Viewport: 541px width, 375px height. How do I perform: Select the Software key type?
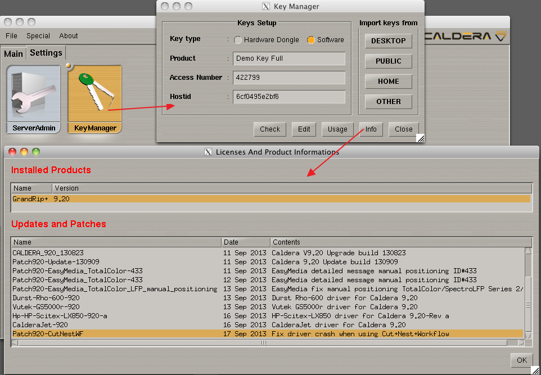[311, 40]
